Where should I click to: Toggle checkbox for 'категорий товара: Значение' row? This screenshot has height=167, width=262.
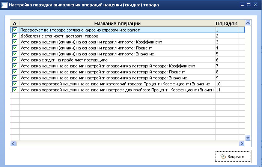pos(15,78)
